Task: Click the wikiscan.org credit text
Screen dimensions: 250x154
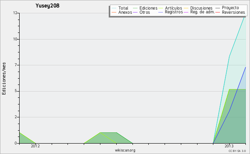Action: (125, 150)
